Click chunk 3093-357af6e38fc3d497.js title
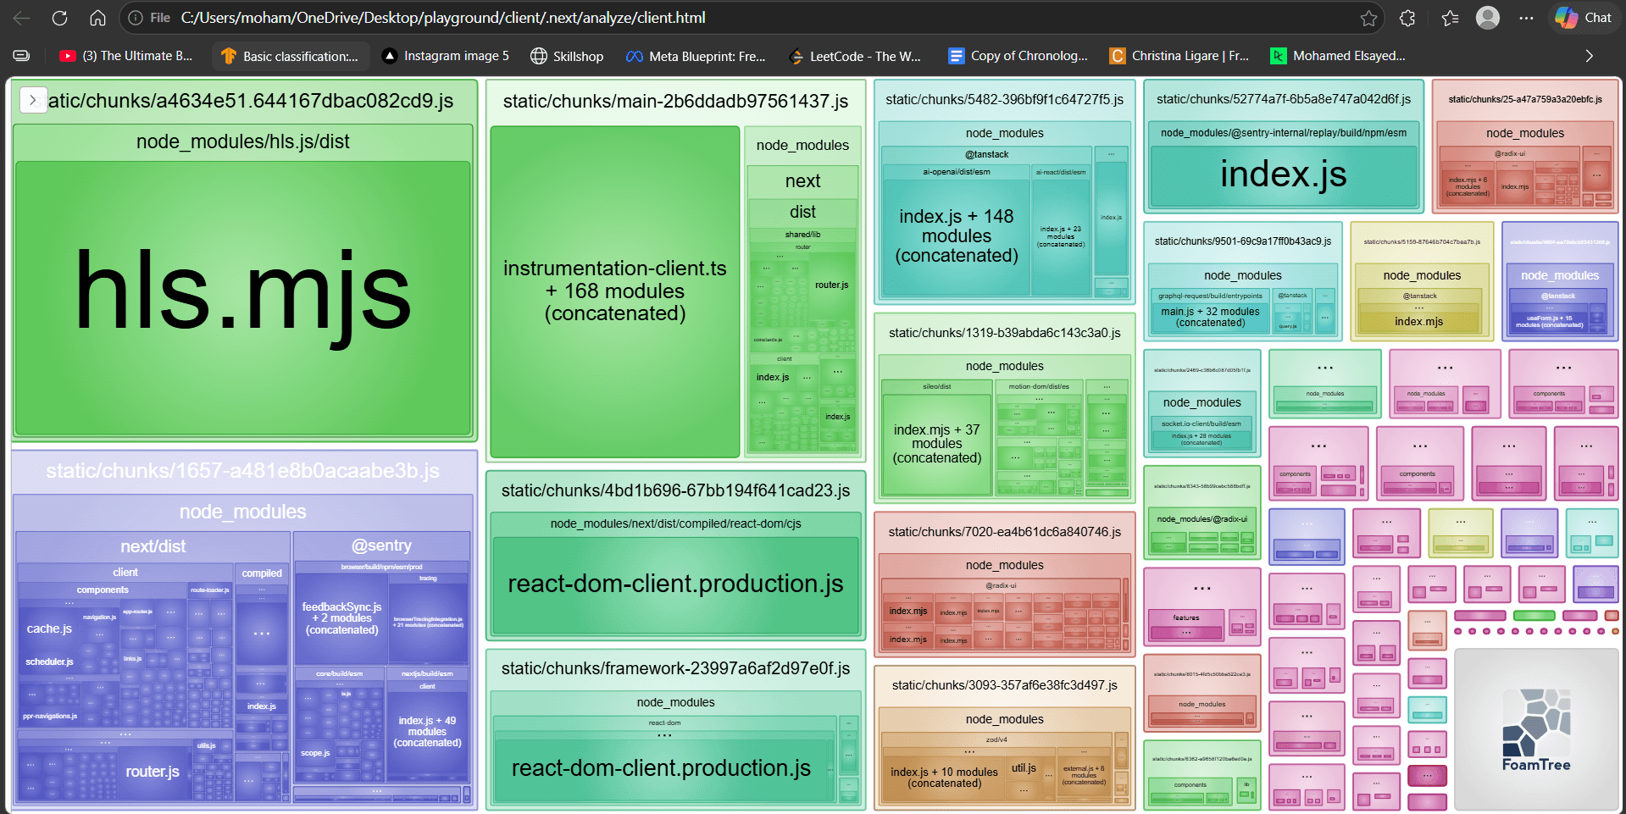1626x814 pixels. click(x=1004, y=685)
